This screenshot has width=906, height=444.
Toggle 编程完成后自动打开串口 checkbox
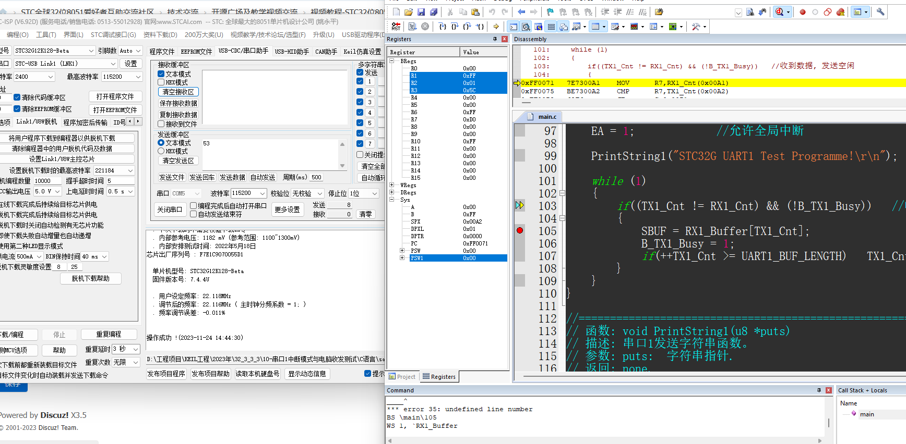pos(194,206)
